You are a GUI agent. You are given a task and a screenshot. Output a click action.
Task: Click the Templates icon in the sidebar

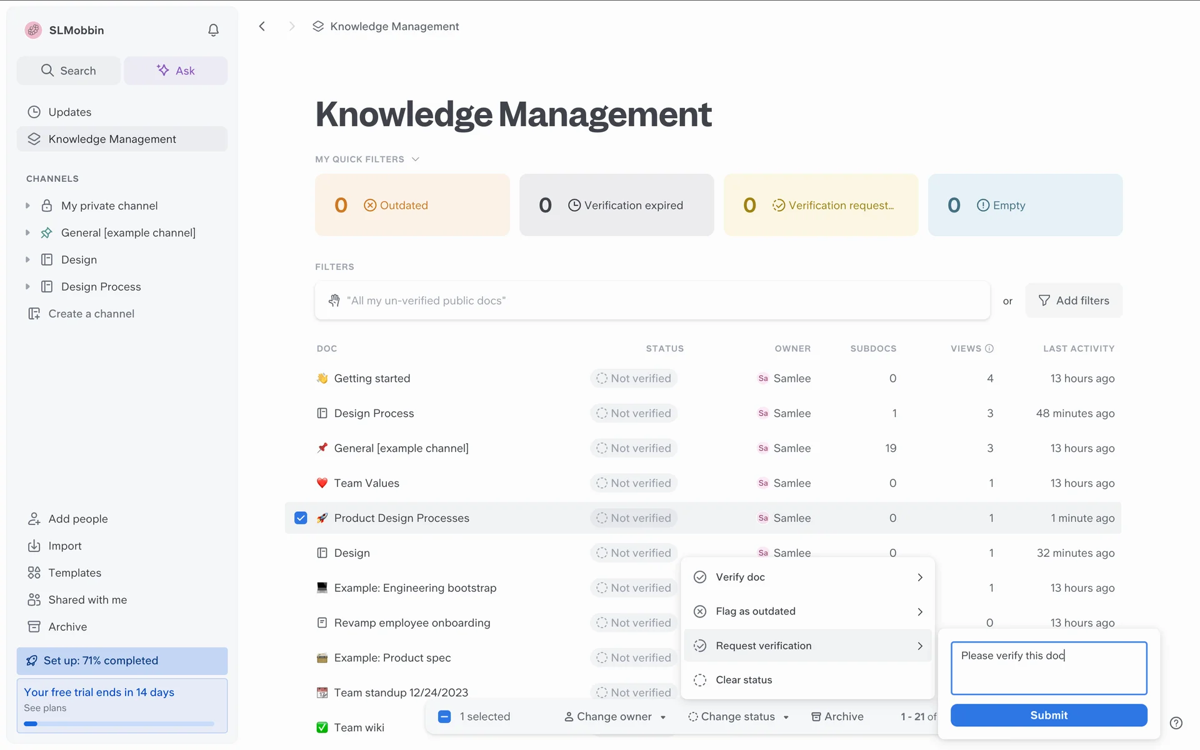(x=34, y=572)
